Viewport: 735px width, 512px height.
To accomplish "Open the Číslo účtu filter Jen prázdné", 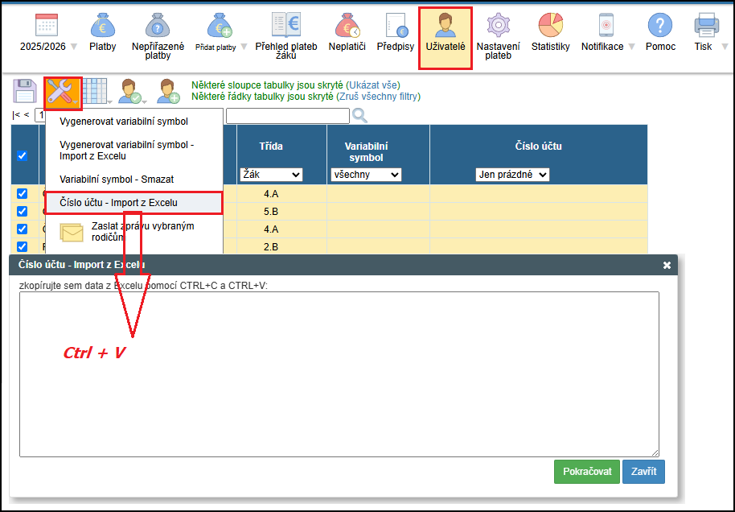I will (x=511, y=175).
